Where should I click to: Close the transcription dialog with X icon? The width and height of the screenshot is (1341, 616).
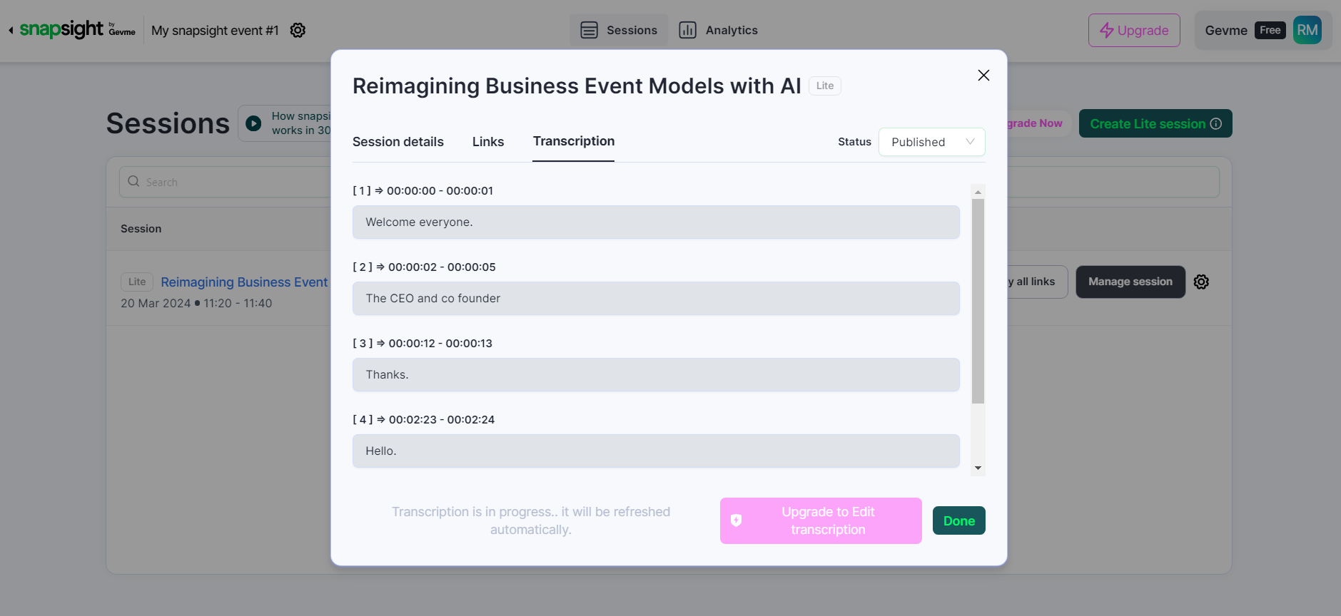pyautogui.click(x=983, y=76)
